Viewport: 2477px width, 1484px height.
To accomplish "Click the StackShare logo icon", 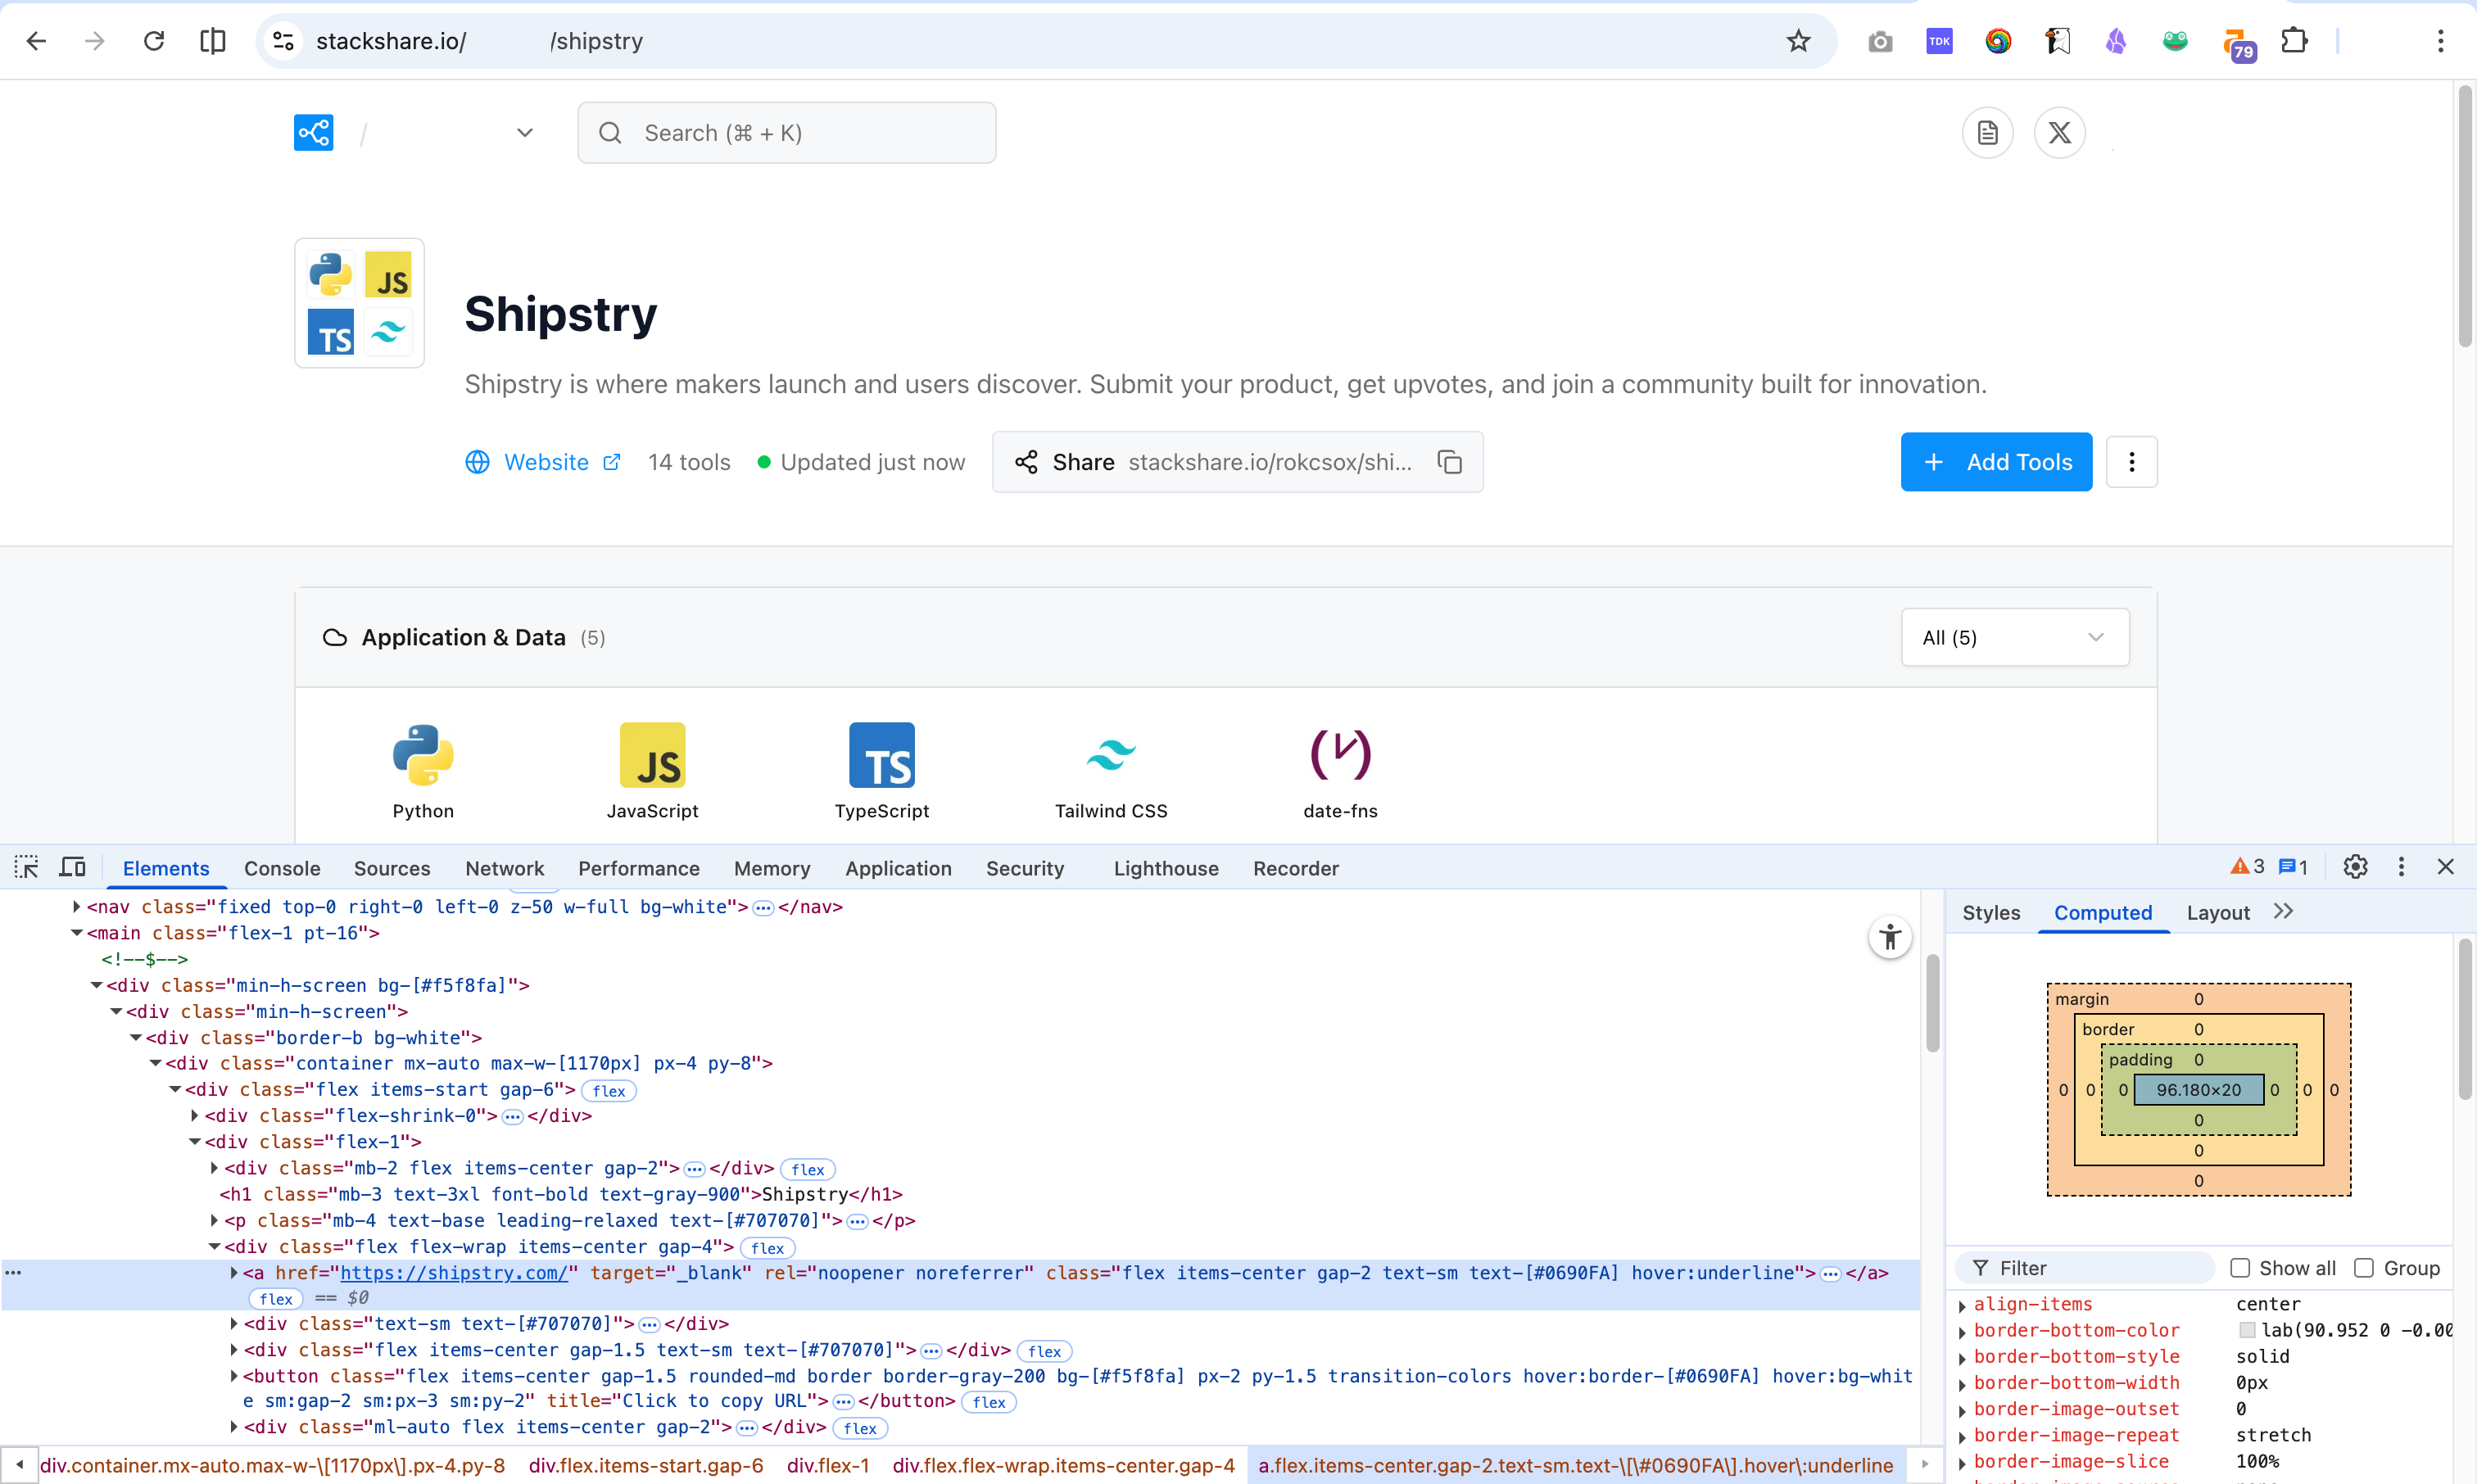I will 313,133.
